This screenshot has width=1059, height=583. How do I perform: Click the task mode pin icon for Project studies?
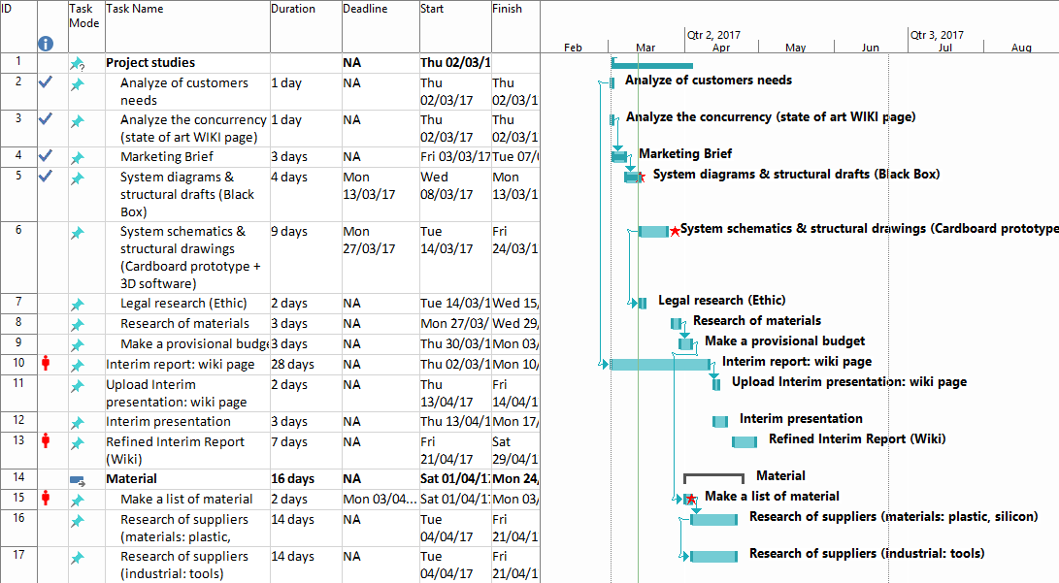78,64
